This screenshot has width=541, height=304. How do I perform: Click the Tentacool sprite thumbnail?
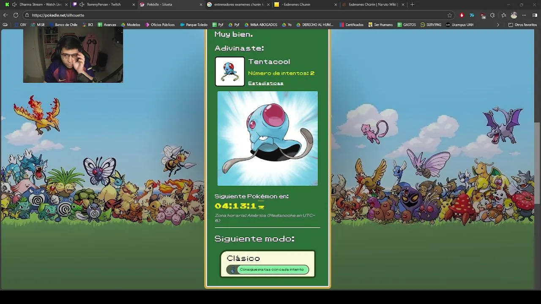[x=230, y=72]
